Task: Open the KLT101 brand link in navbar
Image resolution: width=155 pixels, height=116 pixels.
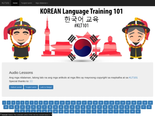Action: [5, 3]
